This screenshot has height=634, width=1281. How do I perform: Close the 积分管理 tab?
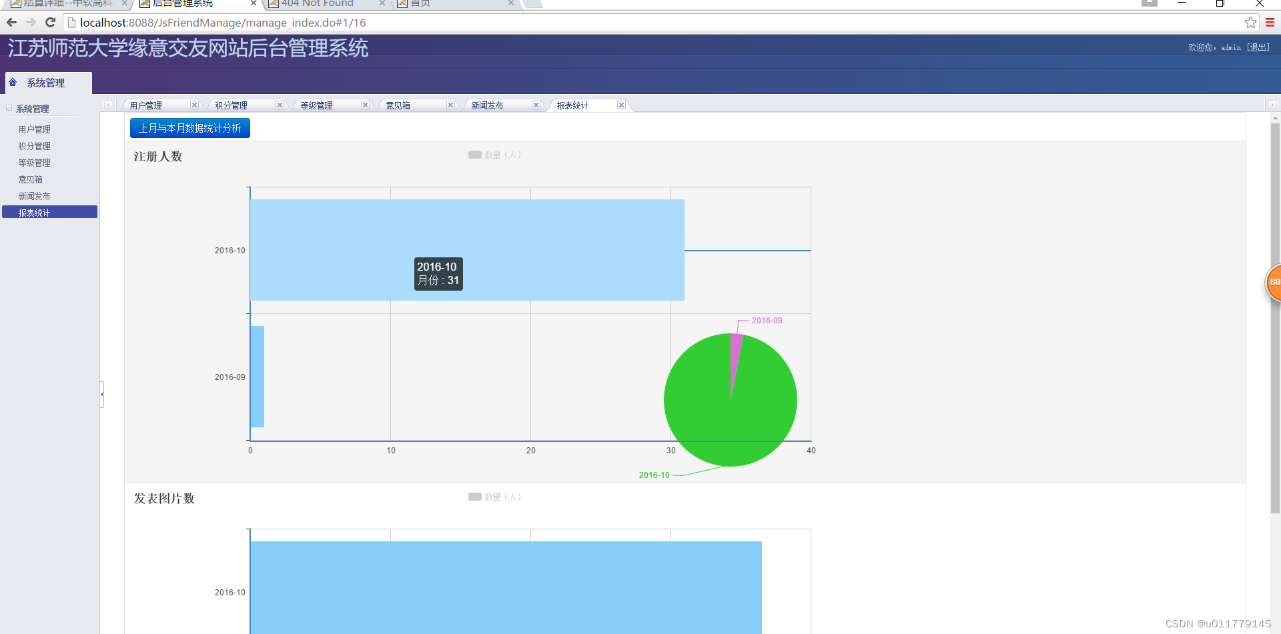point(280,105)
